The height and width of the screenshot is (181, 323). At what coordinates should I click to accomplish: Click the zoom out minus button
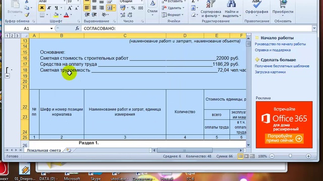(x=272, y=156)
